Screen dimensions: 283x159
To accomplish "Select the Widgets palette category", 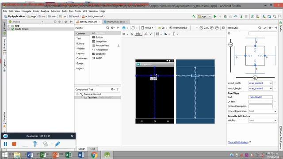I will click(80, 48).
